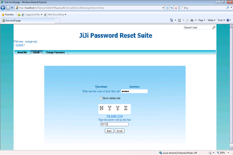Click the Search User text field
This screenshot has height=155, width=233.
point(198,28)
